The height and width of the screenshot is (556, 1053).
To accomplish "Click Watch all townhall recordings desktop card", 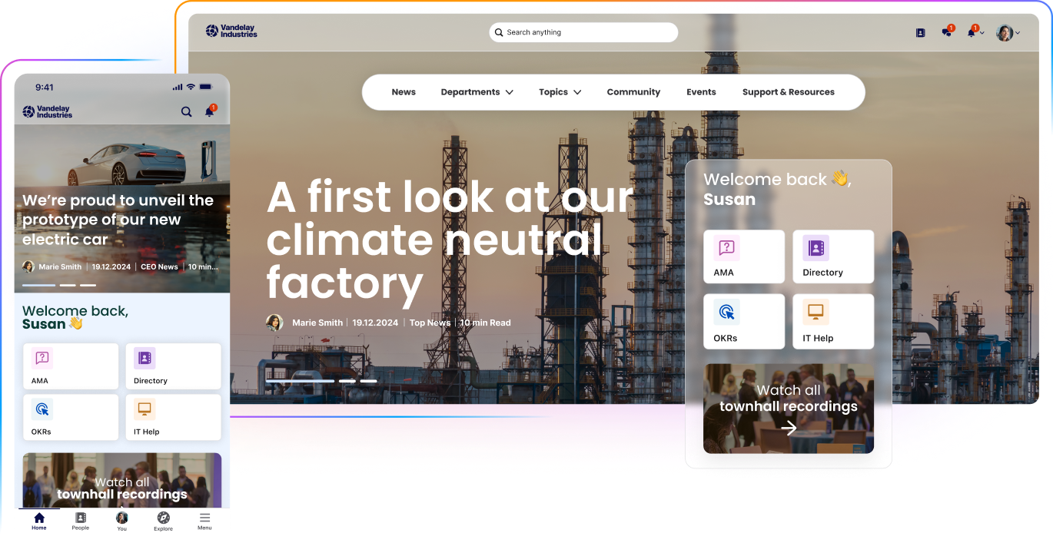I will 789,409.
